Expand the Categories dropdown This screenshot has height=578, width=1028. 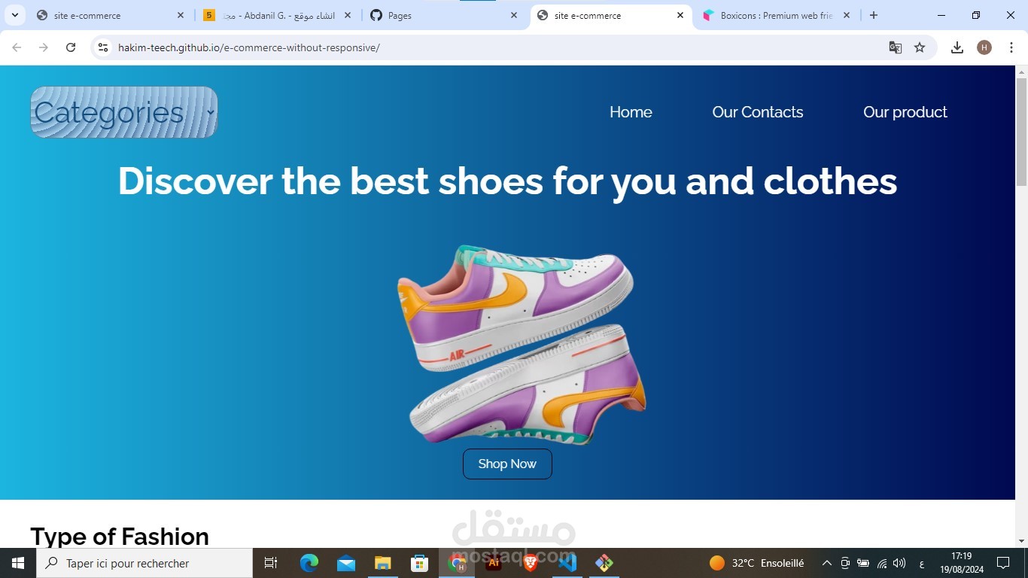[124, 112]
